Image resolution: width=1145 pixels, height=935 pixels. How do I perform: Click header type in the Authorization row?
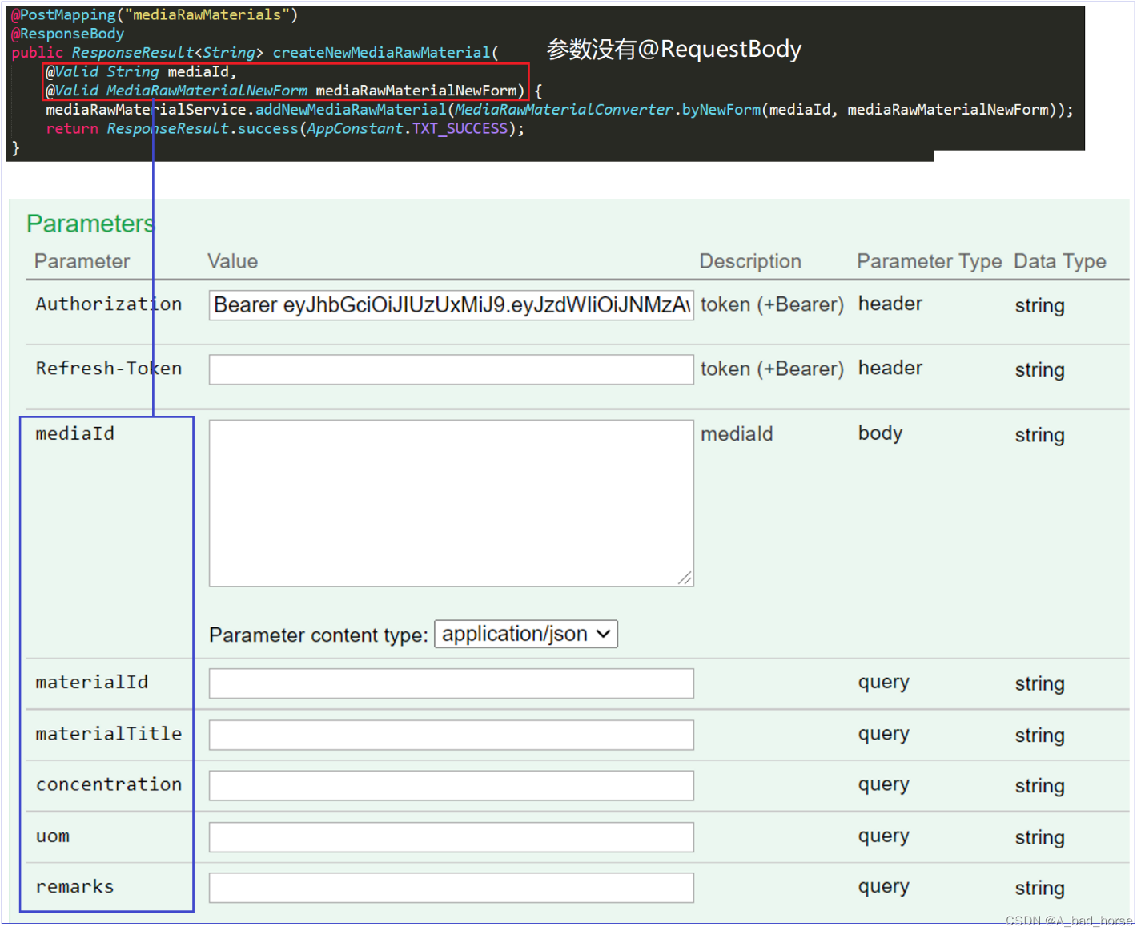point(890,304)
